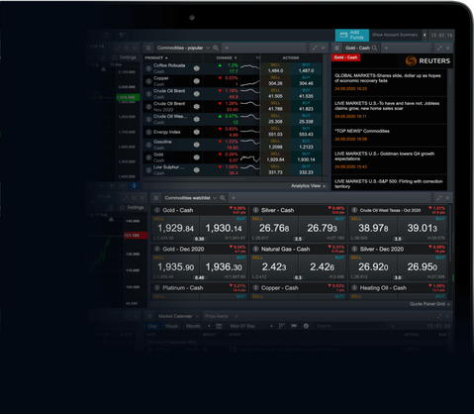
Task: Click the Add Funds button
Action: tap(352, 35)
